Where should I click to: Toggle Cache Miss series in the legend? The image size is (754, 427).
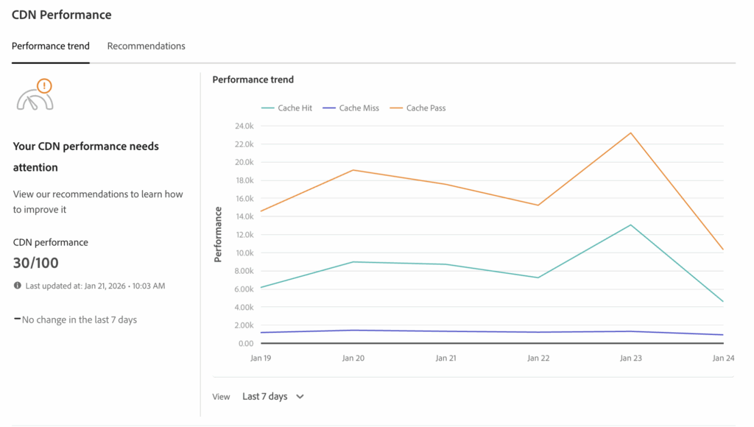click(x=351, y=108)
